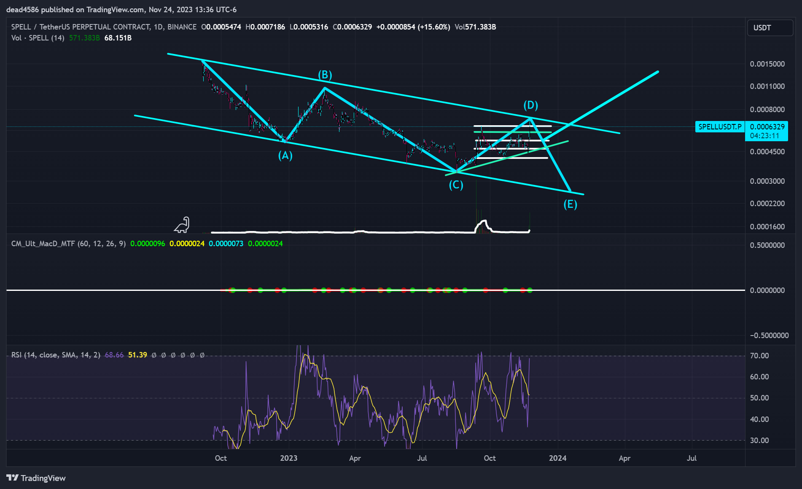Click the volume value 571.383B in legend
This screenshot has width=802, height=489.
point(84,38)
